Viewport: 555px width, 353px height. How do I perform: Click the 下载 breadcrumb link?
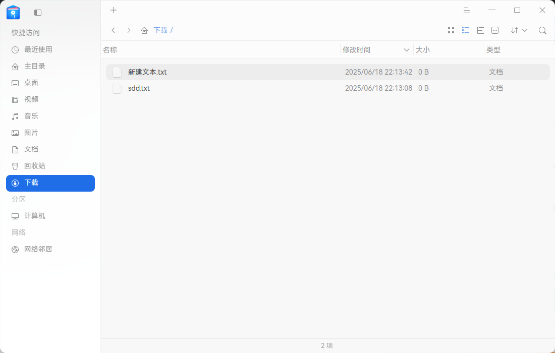pyautogui.click(x=160, y=30)
